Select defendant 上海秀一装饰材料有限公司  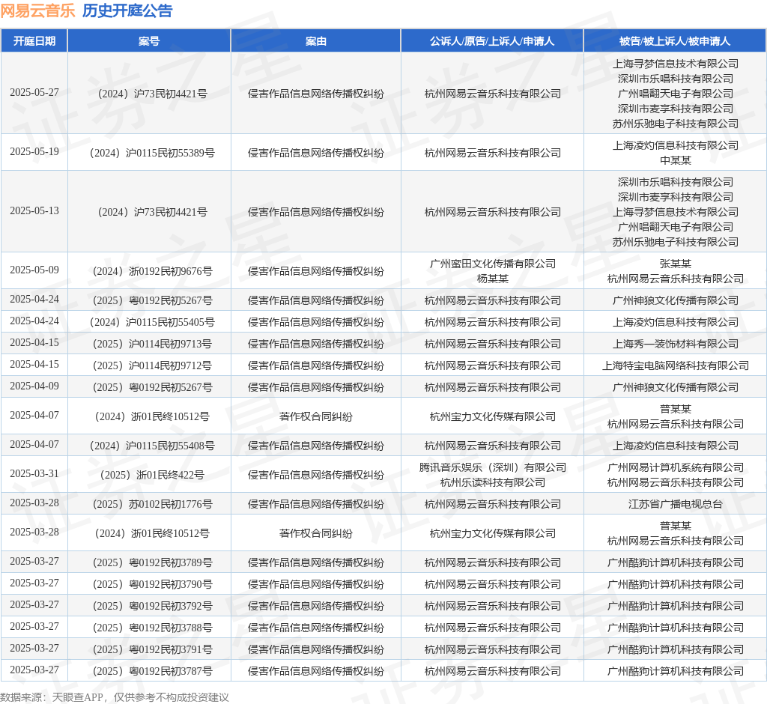coord(676,344)
